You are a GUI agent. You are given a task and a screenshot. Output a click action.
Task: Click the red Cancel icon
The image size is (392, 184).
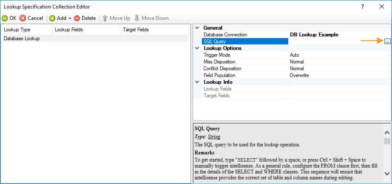[x=23, y=18]
